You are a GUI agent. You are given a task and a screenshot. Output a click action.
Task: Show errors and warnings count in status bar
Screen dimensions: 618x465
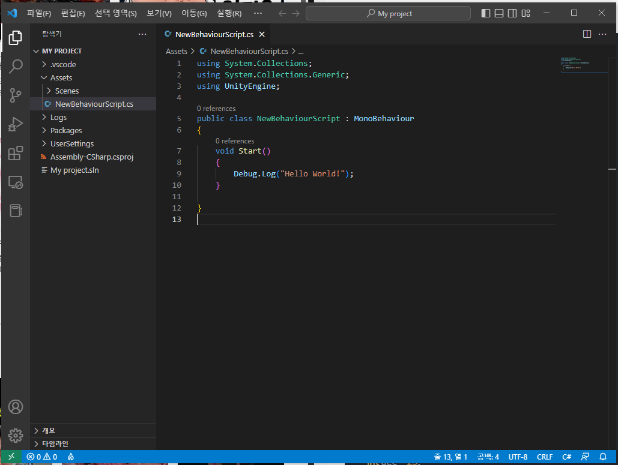click(42, 457)
